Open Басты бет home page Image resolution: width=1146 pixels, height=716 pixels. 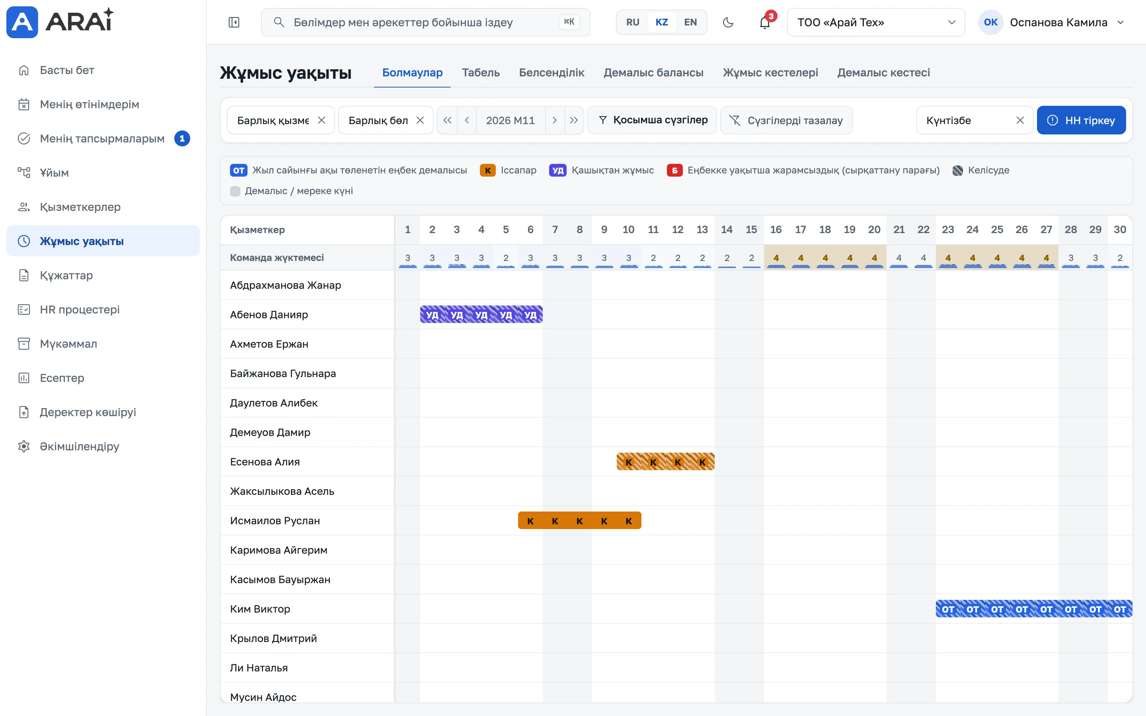[x=103, y=70]
